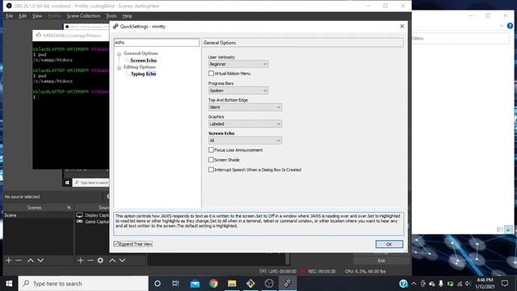Open the Graphics dropdown
This screenshot has width=517, height=291.
tap(245, 124)
